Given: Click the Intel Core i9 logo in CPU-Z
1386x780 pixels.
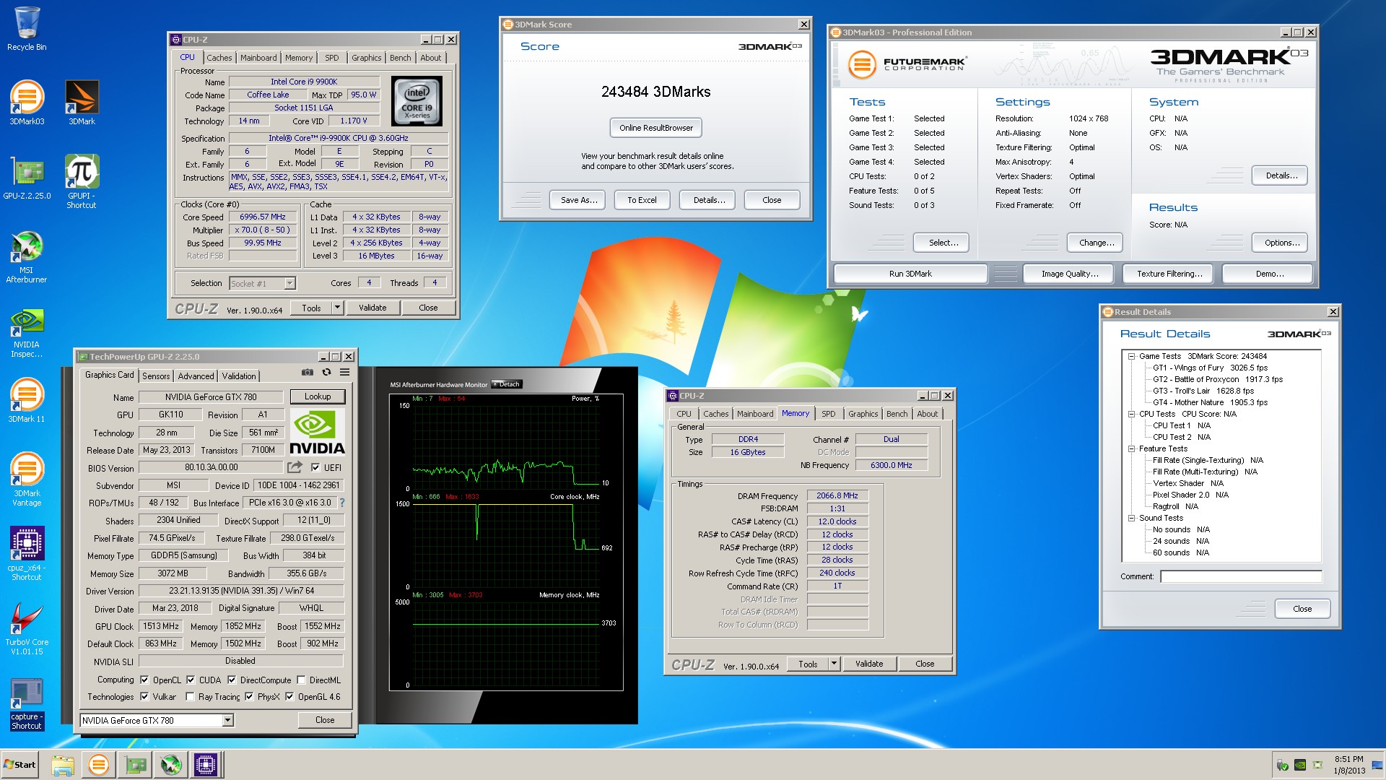Looking at the screenshot, I should (x=417, y=103).
